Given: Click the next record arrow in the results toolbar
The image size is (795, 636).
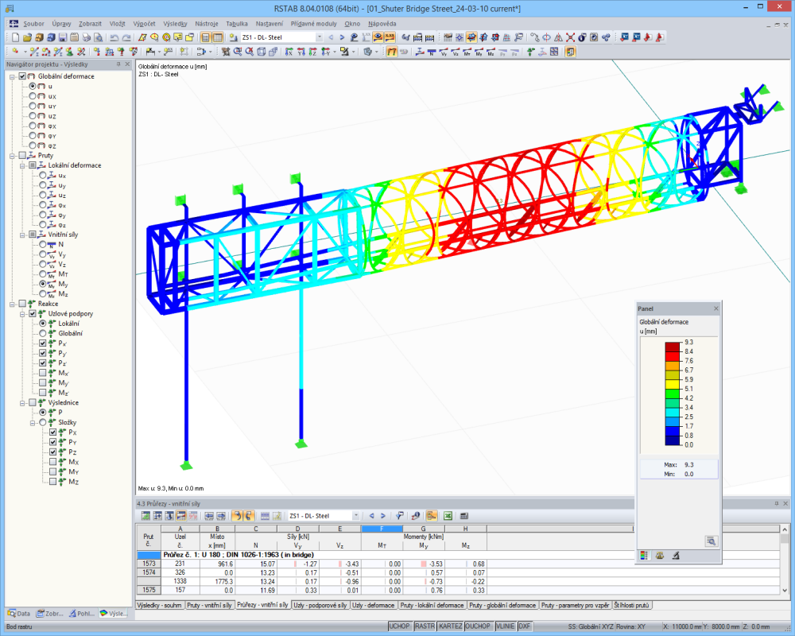Looking at the screenshot, I should coord(383,514).
